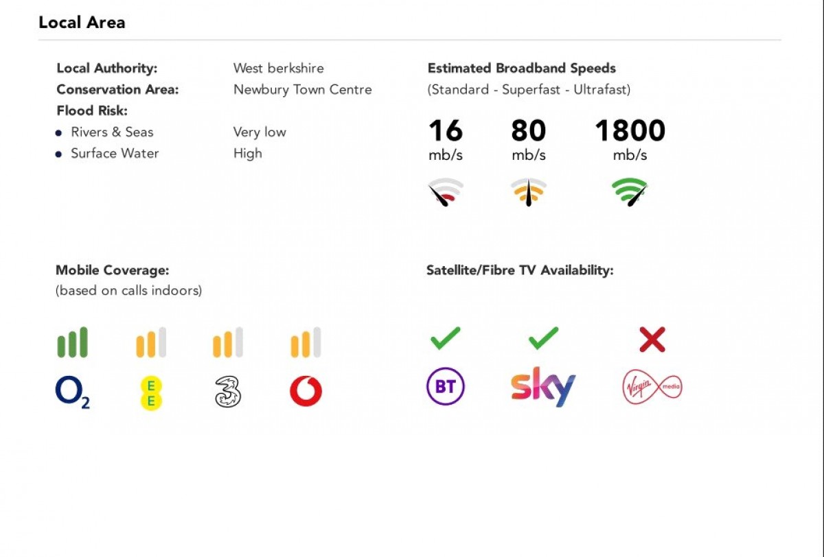Click the Three mobile logo

[228, 392]
